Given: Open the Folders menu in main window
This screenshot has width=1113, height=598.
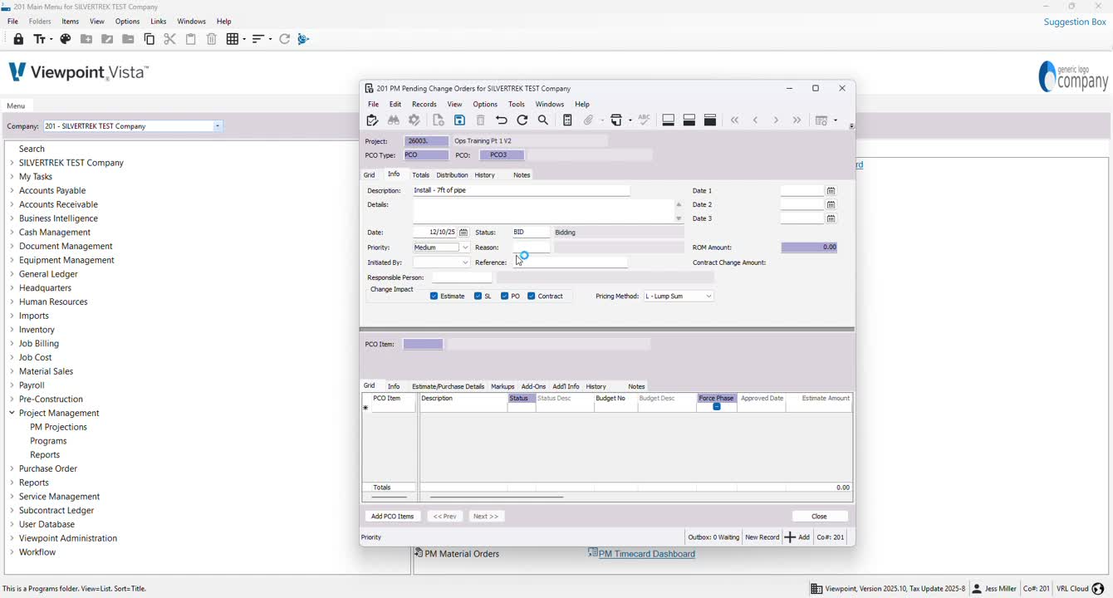Looking at the screenshot, I should (40, 22).
